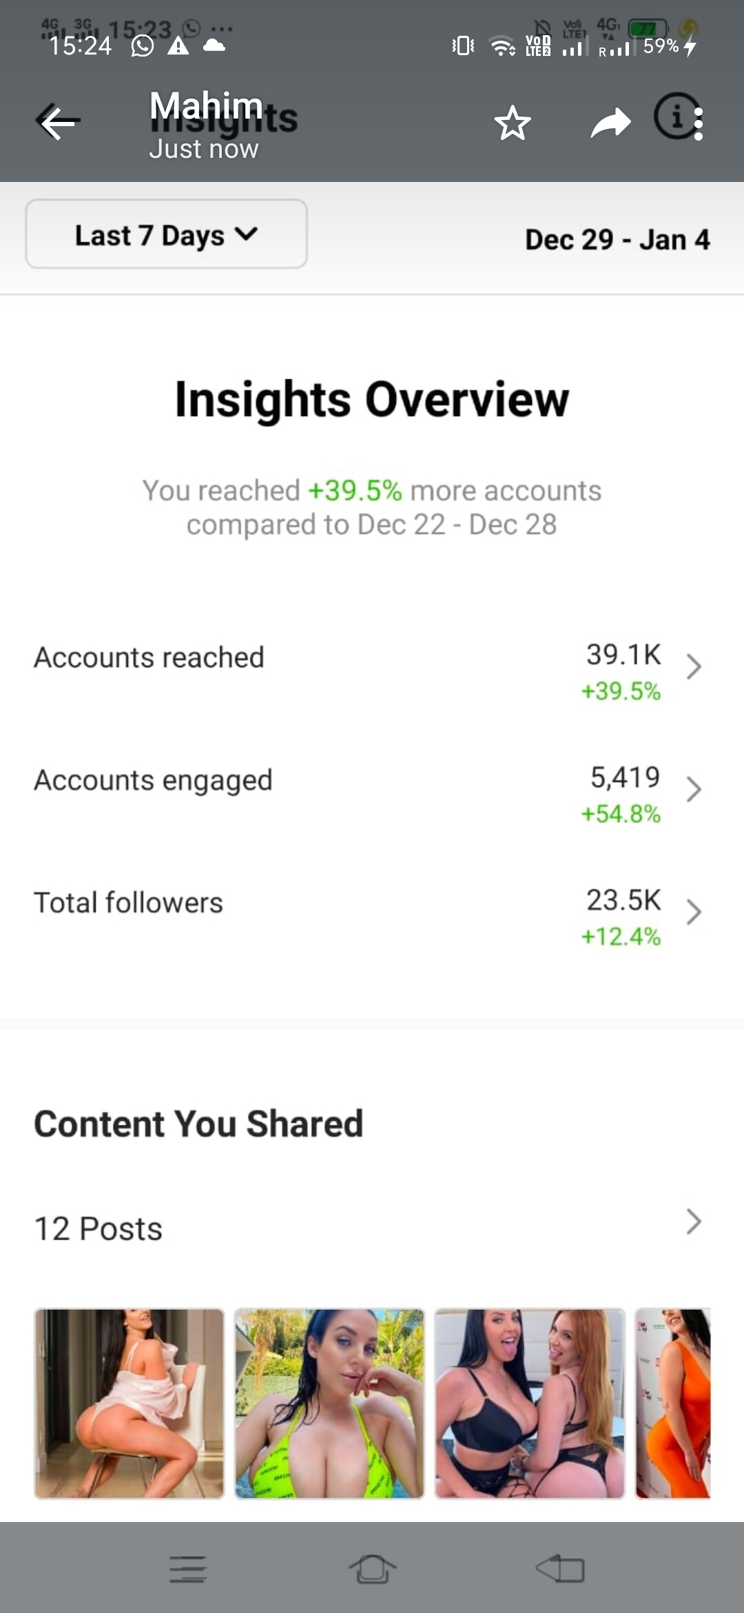744x1613 pixels.
Task: Open third post thumbnail with two women
Action: 530,1403
